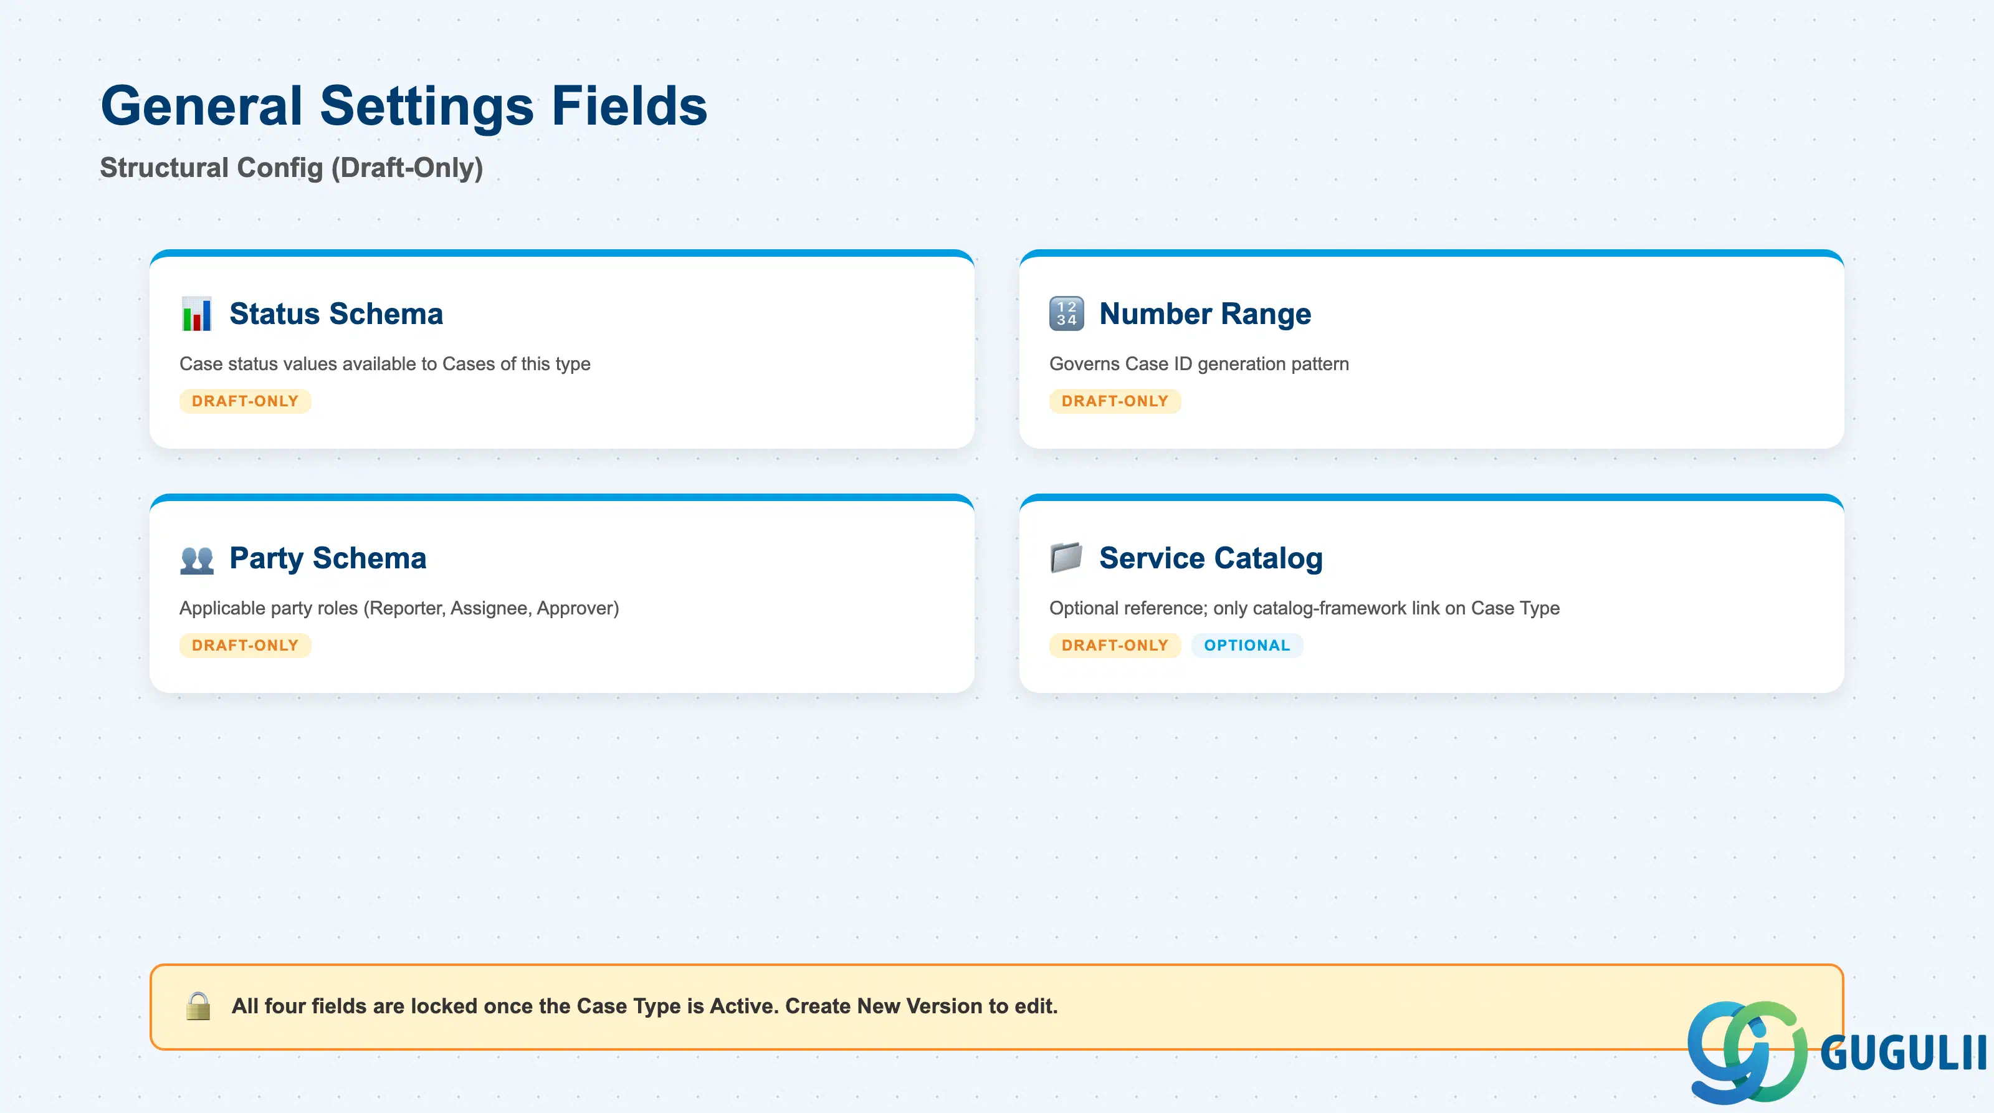Click the DRAFT-ONLY badge under Status Schema
The width and height of the screenshot is (1994, 1113).
[246, 402]
